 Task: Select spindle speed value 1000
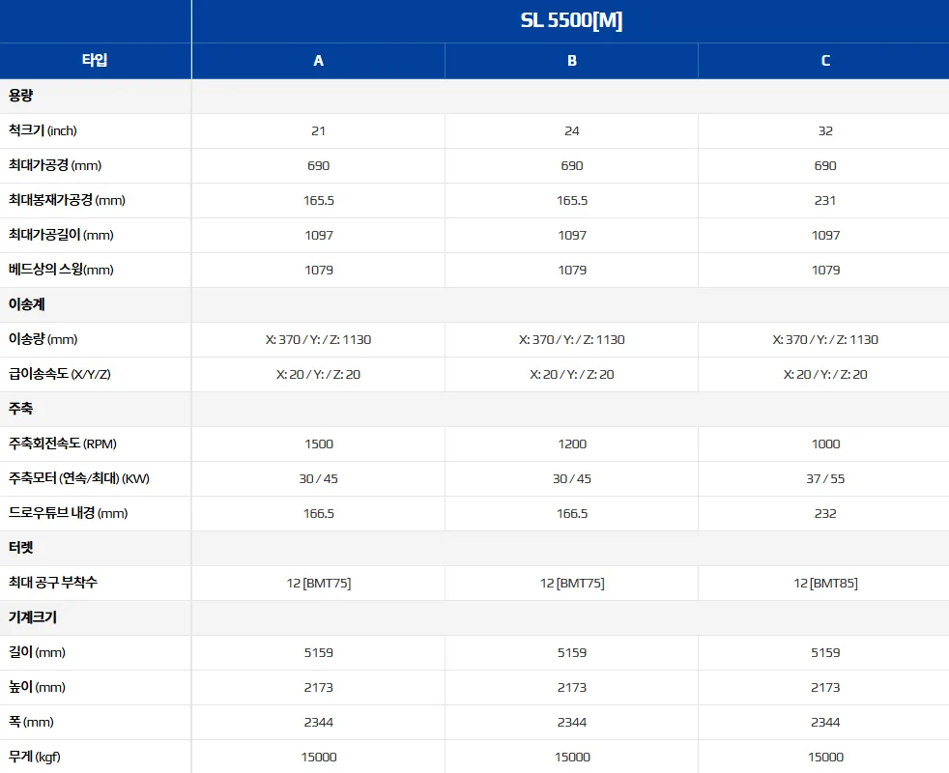point(825,444)
